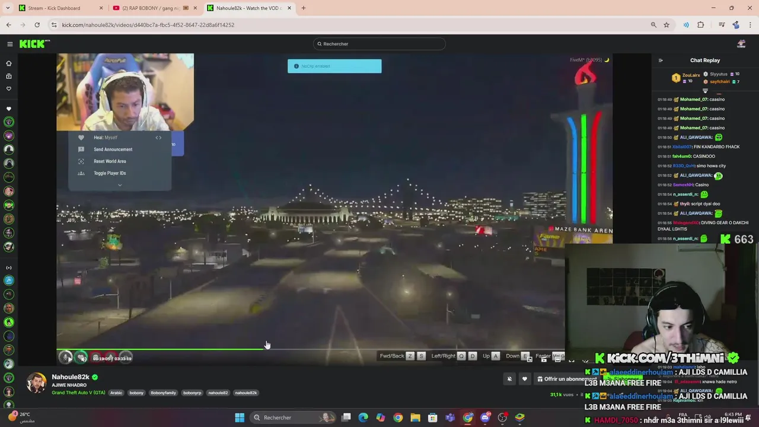The height and width of the screenshot is (427, 759).
Task: Click the green KICK logo
Action: [x=34, y=44]
